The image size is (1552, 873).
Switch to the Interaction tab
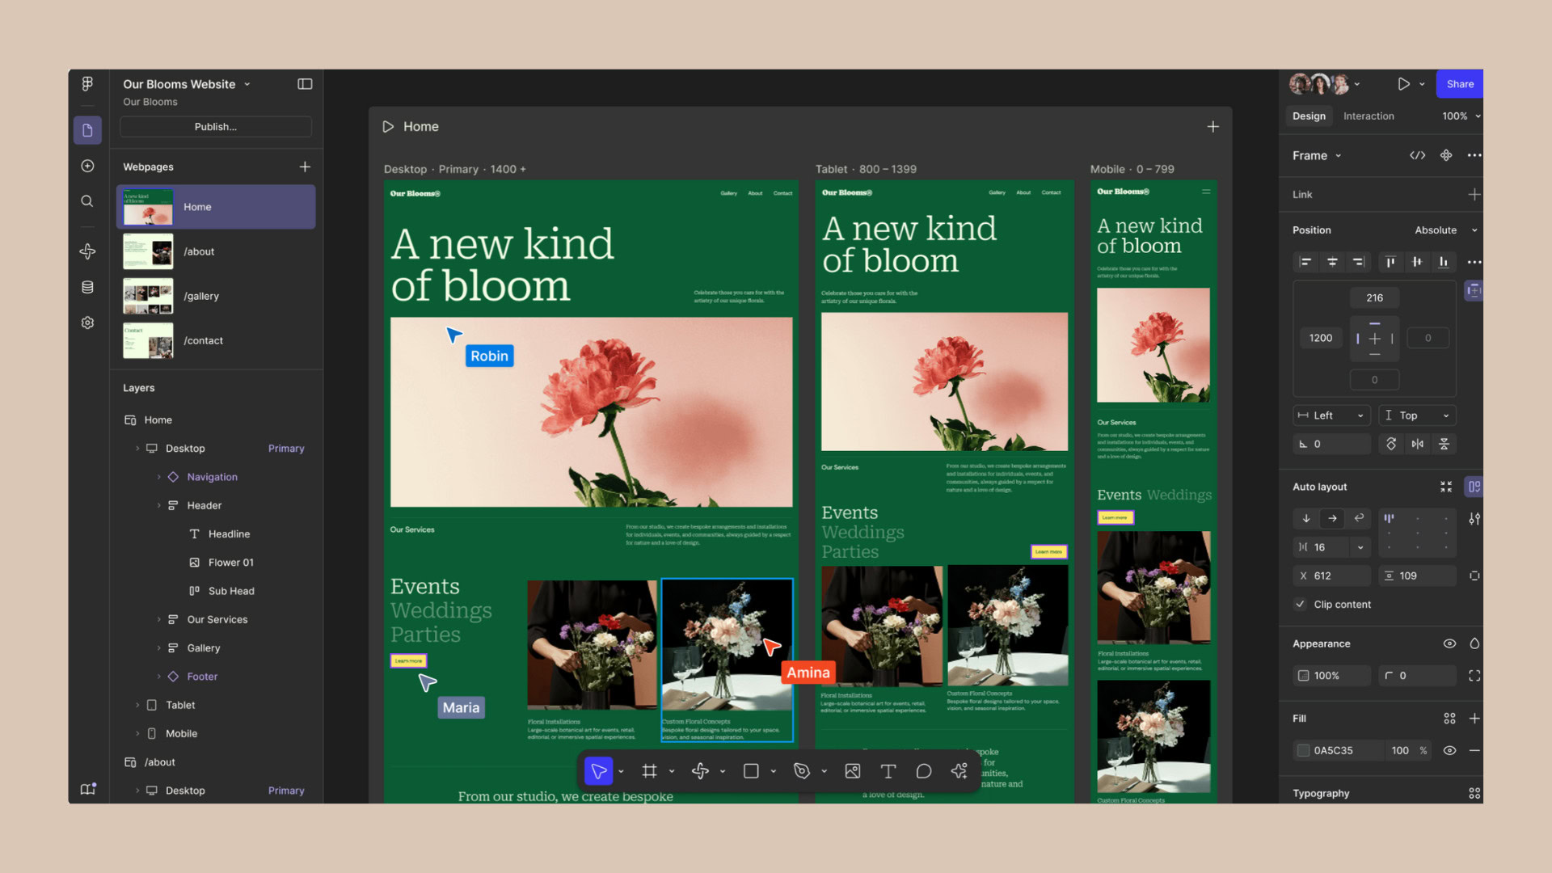coord(1369,116)
